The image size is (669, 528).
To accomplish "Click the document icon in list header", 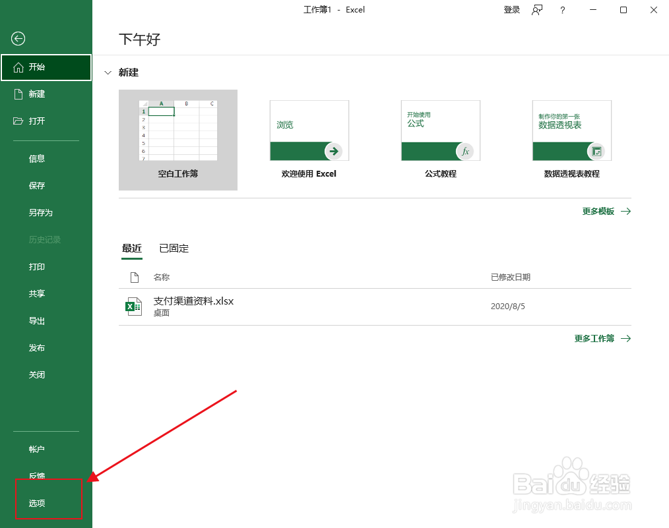I will coord(135,278).
